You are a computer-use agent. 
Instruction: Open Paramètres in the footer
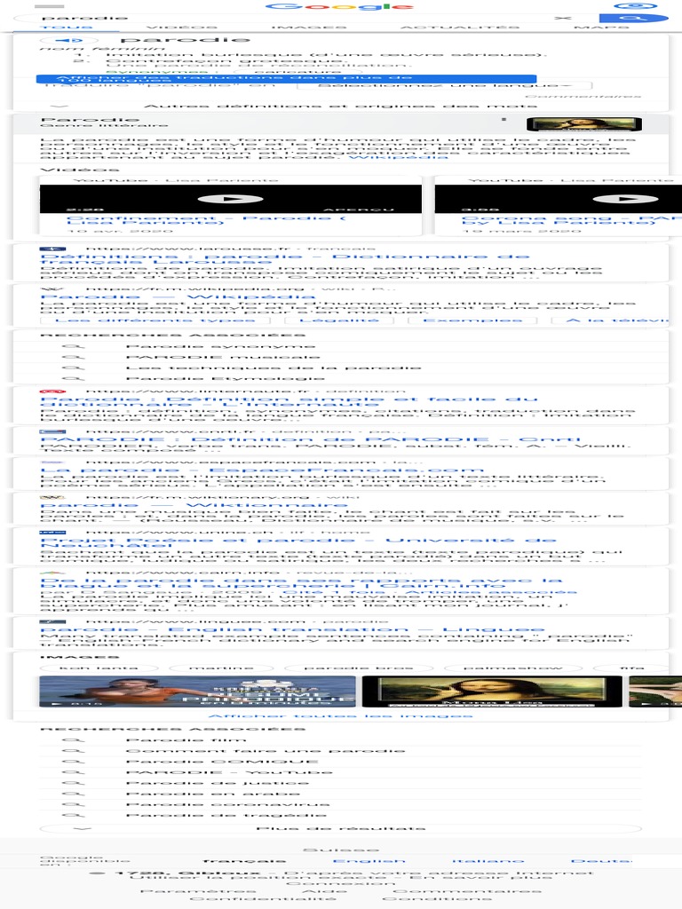point(198,891)
